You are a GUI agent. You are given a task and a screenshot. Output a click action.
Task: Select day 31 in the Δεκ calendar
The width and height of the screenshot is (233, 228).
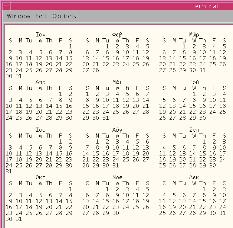pos(223,213)
